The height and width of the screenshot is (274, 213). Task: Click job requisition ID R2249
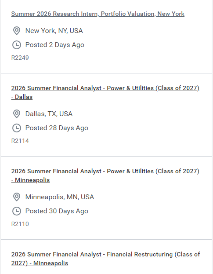pos(20,58)
